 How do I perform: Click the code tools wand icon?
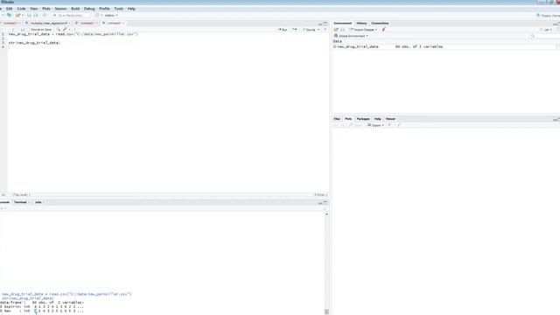point(65,30)
